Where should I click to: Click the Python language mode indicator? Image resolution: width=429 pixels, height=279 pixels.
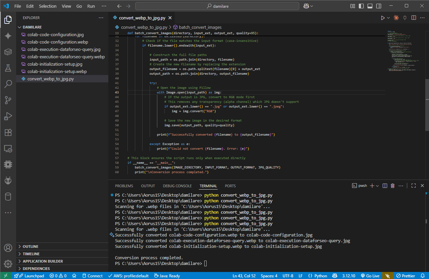[x=318, y=276]
